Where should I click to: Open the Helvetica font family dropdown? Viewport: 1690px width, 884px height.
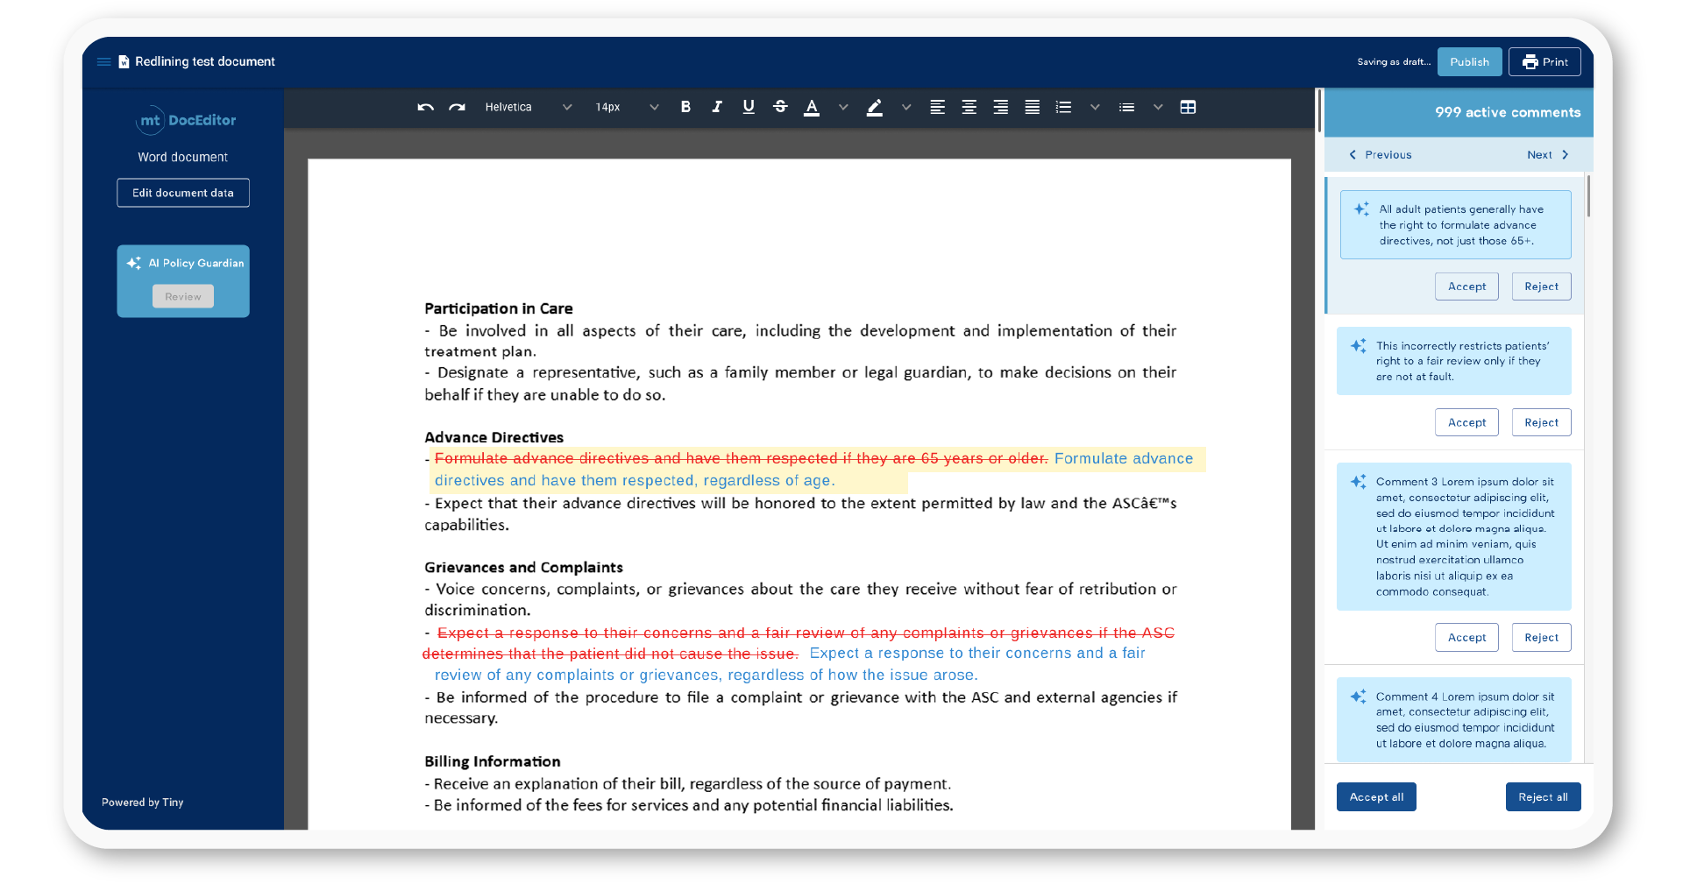(x=528, y=107)
